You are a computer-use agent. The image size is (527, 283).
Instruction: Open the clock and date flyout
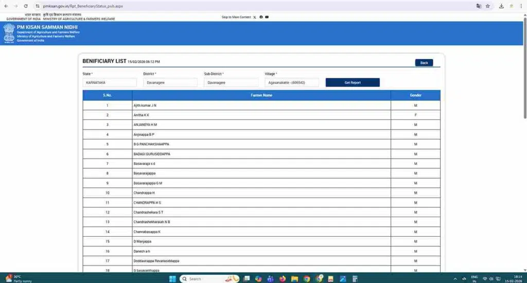(513, 279)
